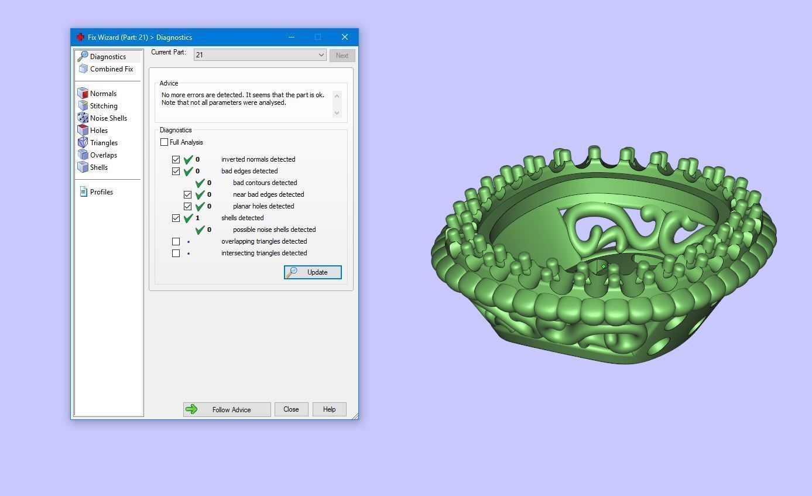Image resolution: width=812 pixels, height=496 pixels.
Task: Open the Normals fix icon
Action: click(x=83, y=94)
